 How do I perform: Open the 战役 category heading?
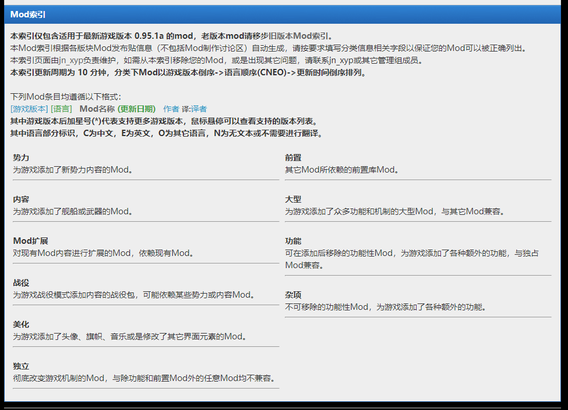click(21, 283)
